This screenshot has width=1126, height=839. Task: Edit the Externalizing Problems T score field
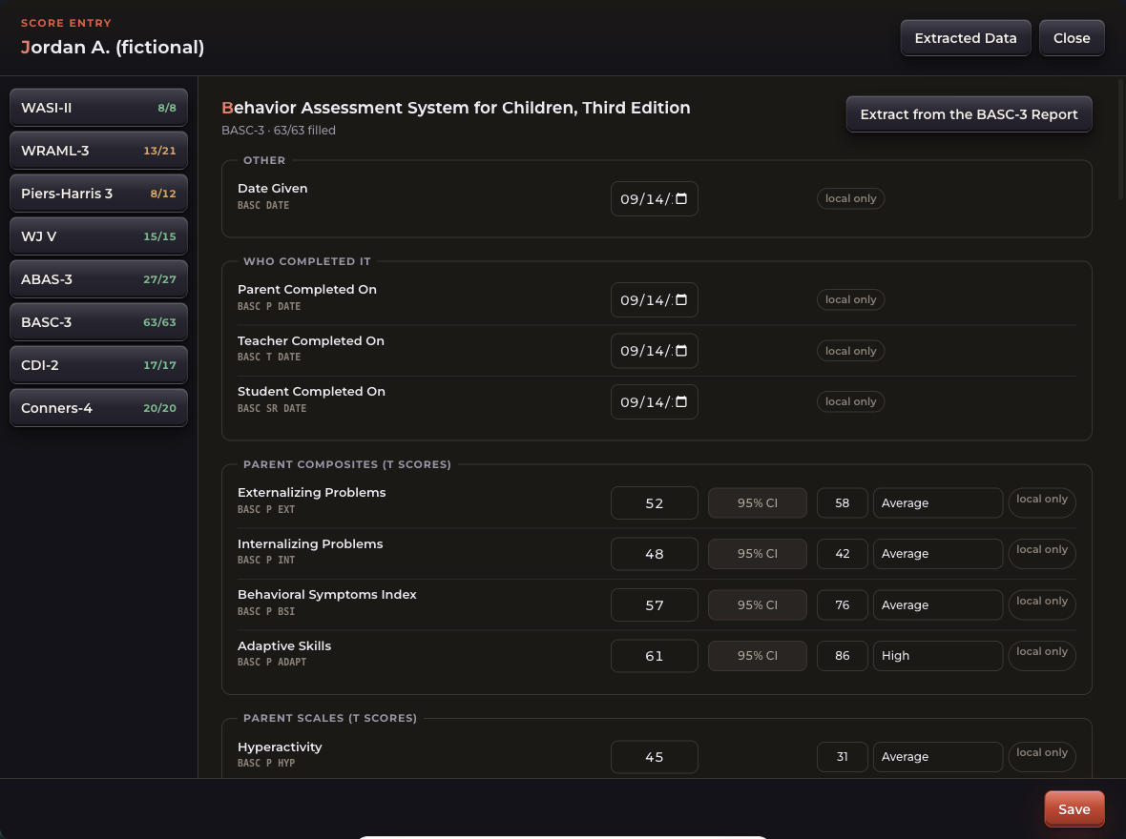pyautogui.click(x=655, y=503)
